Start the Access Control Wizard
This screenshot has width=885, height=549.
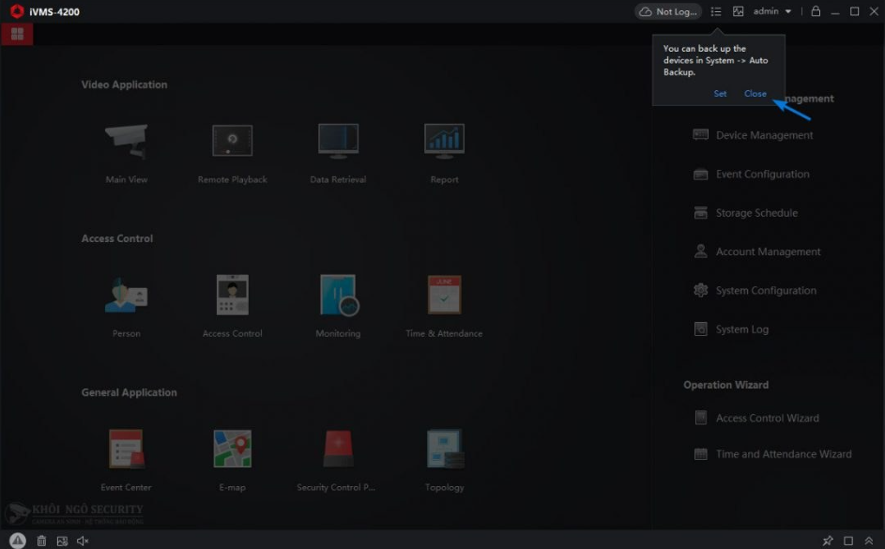coord(756,419)
